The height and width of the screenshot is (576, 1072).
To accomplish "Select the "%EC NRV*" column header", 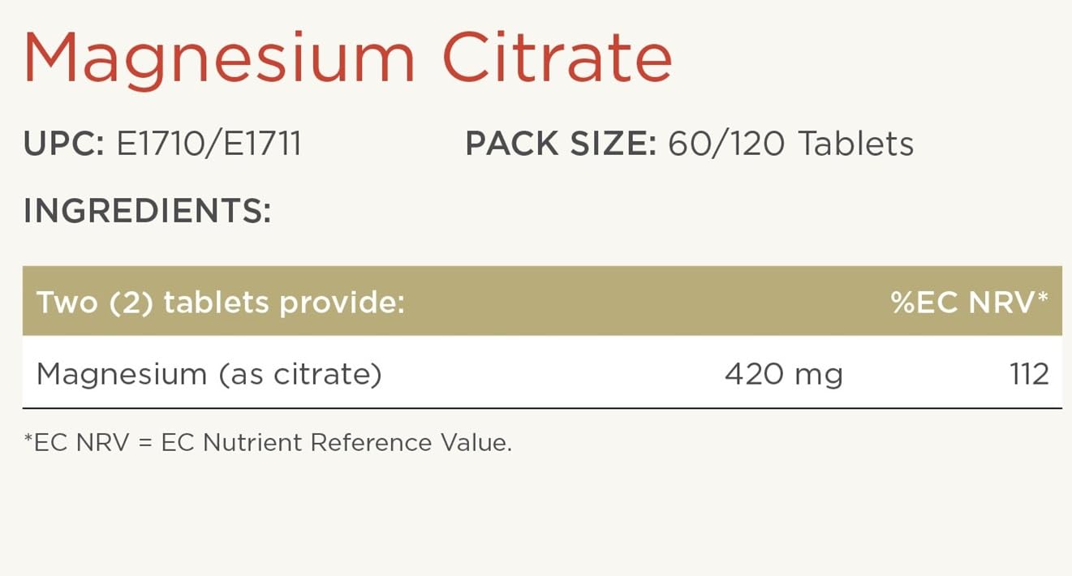I will click(969, 303).
